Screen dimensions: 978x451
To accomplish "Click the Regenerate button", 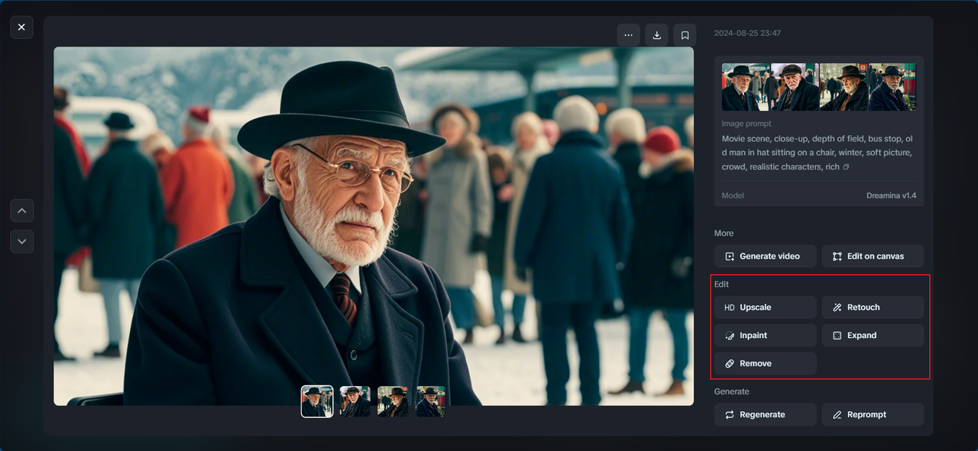I will [766, 414].
